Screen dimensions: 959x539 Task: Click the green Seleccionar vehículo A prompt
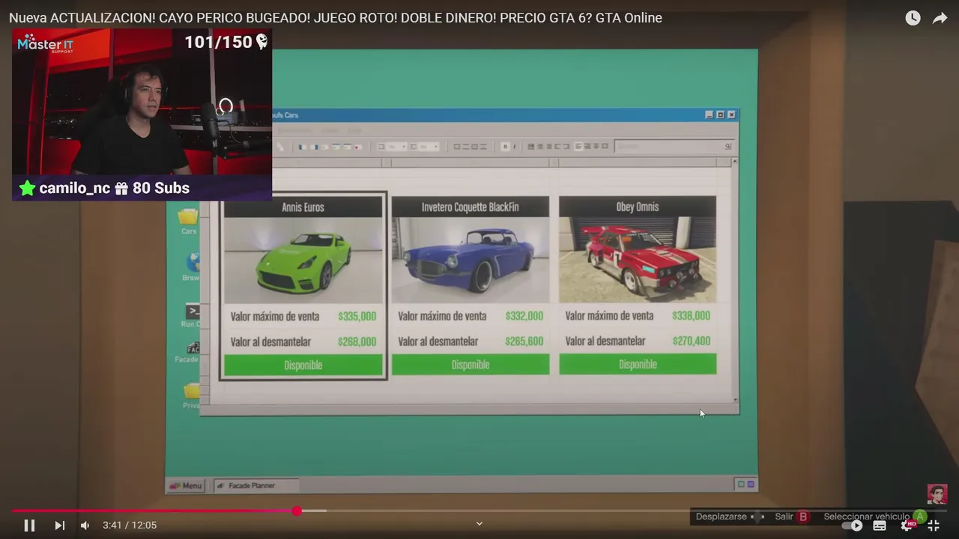874,517
